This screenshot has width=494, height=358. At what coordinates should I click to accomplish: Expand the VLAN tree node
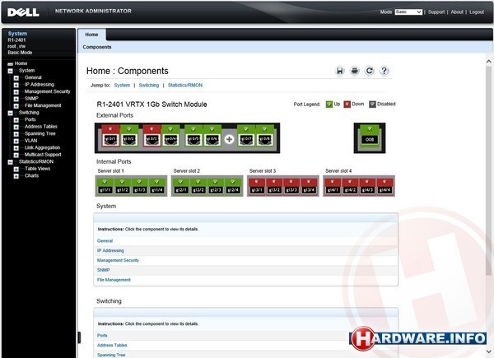coord(16,141)
